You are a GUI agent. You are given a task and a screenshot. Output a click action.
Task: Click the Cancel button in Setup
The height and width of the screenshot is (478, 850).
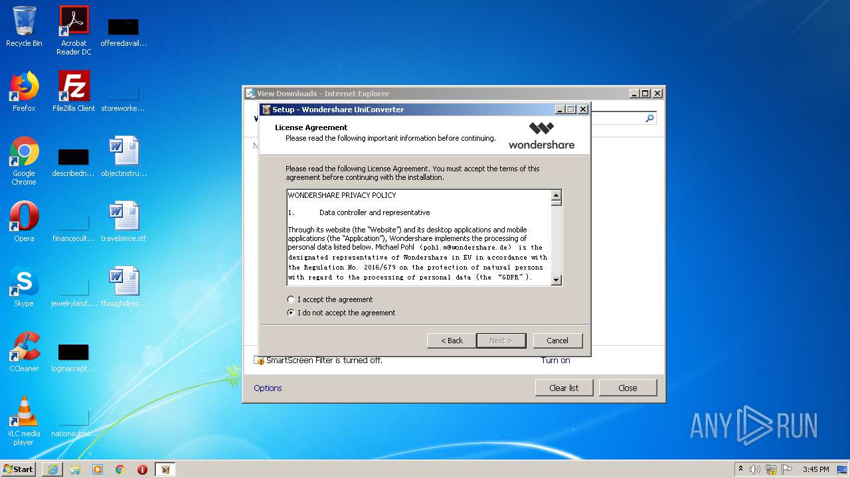557,341
